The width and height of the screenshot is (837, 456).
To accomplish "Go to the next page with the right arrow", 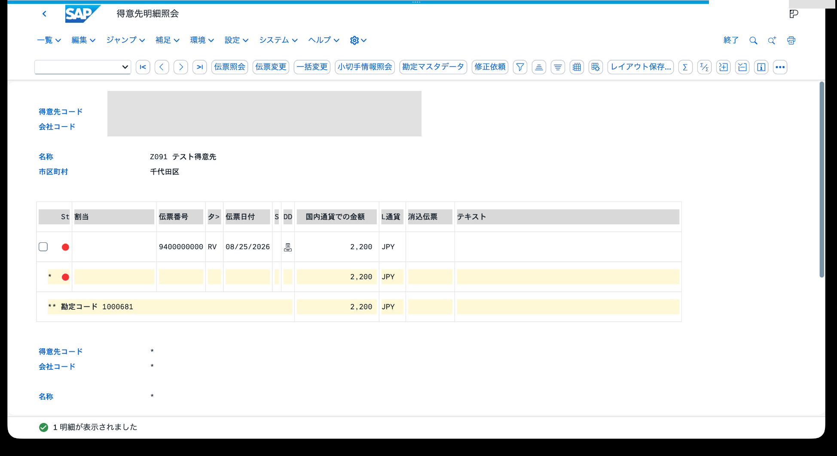I will 180,67.
